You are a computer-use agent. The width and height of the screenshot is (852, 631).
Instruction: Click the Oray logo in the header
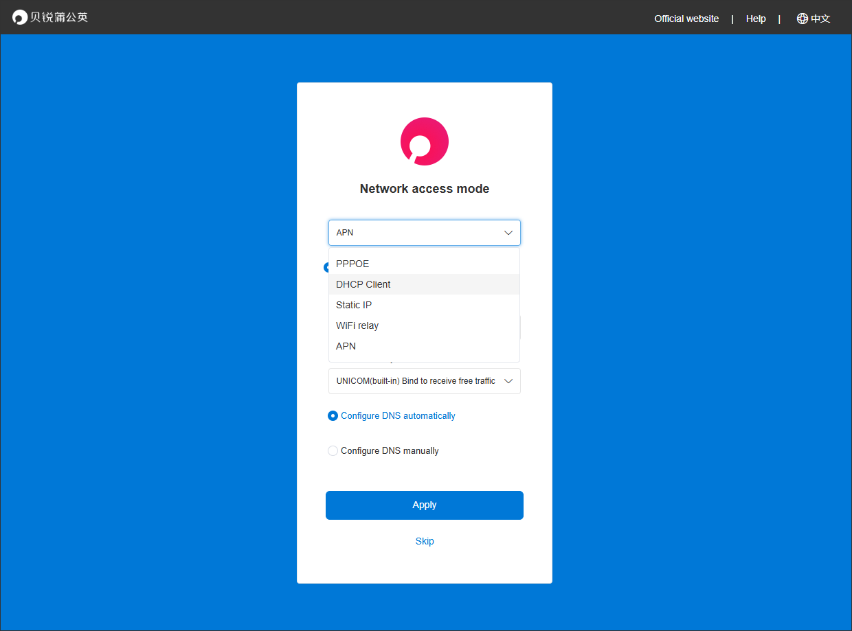tap(50, 17)
